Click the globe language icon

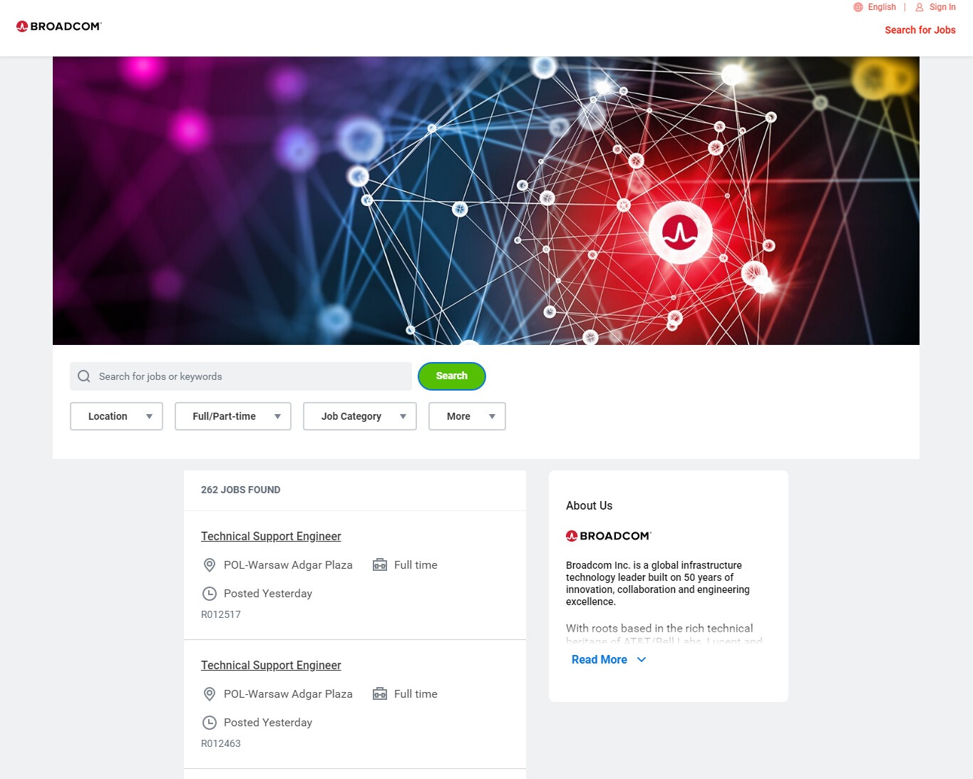(858, 7)
